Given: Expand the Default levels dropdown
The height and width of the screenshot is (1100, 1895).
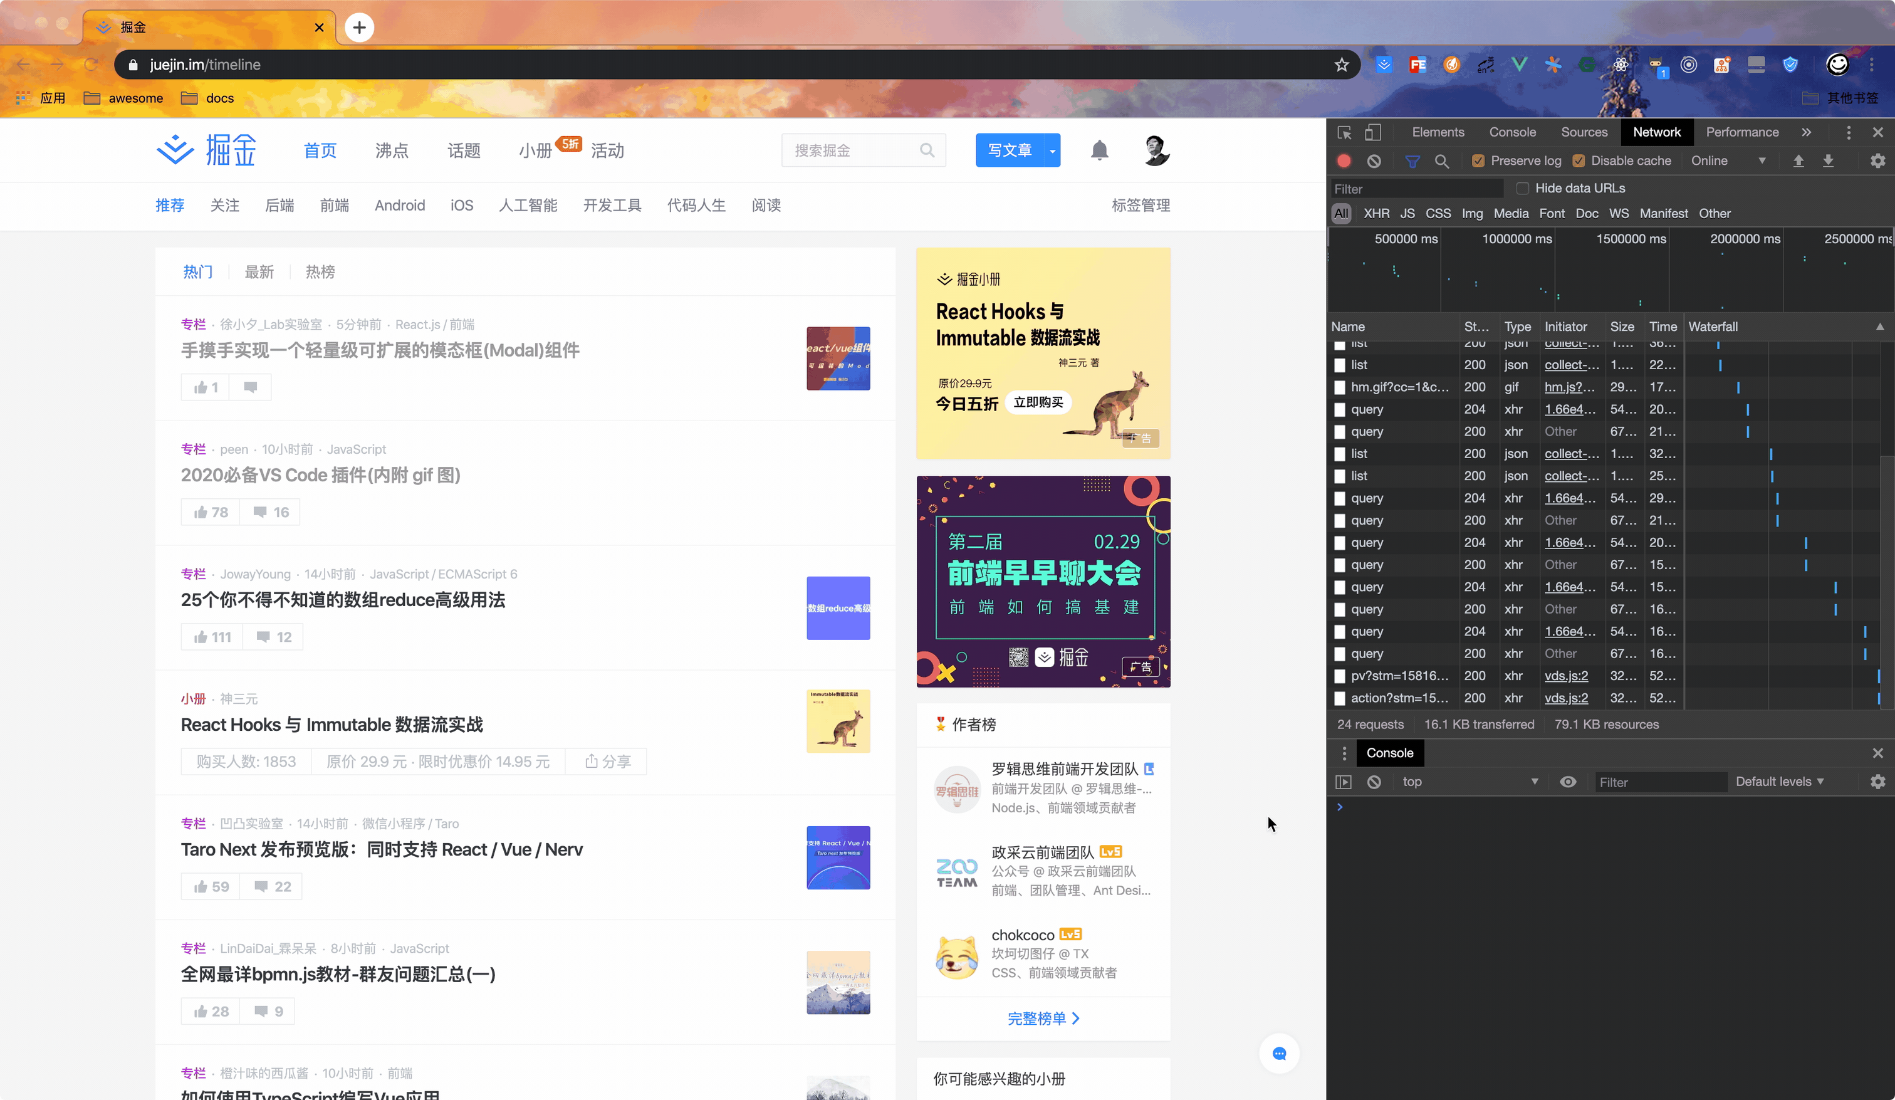Looking at the screenshot, I should (1779, 782).
